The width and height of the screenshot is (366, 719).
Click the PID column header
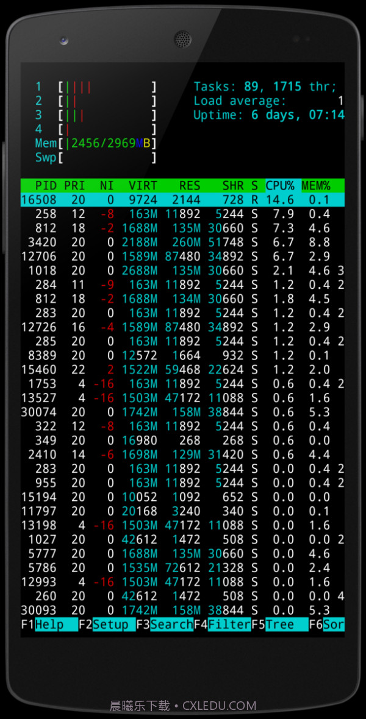(46, 185)
